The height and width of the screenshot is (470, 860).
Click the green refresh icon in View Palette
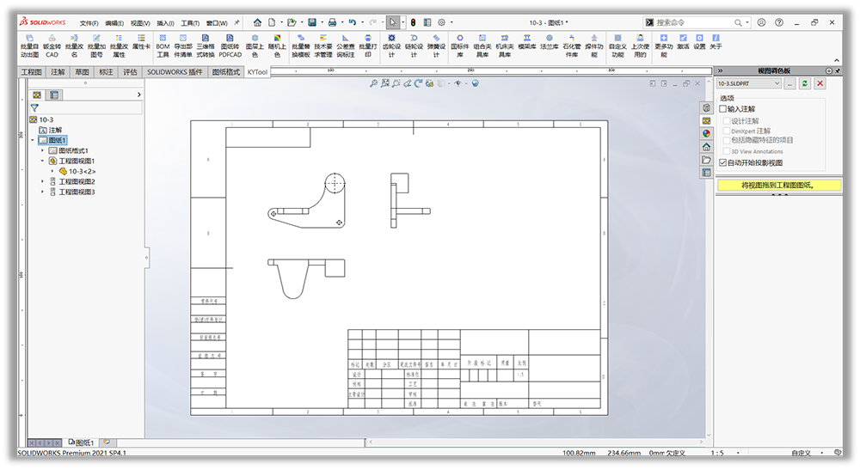(x=805, y=83)
